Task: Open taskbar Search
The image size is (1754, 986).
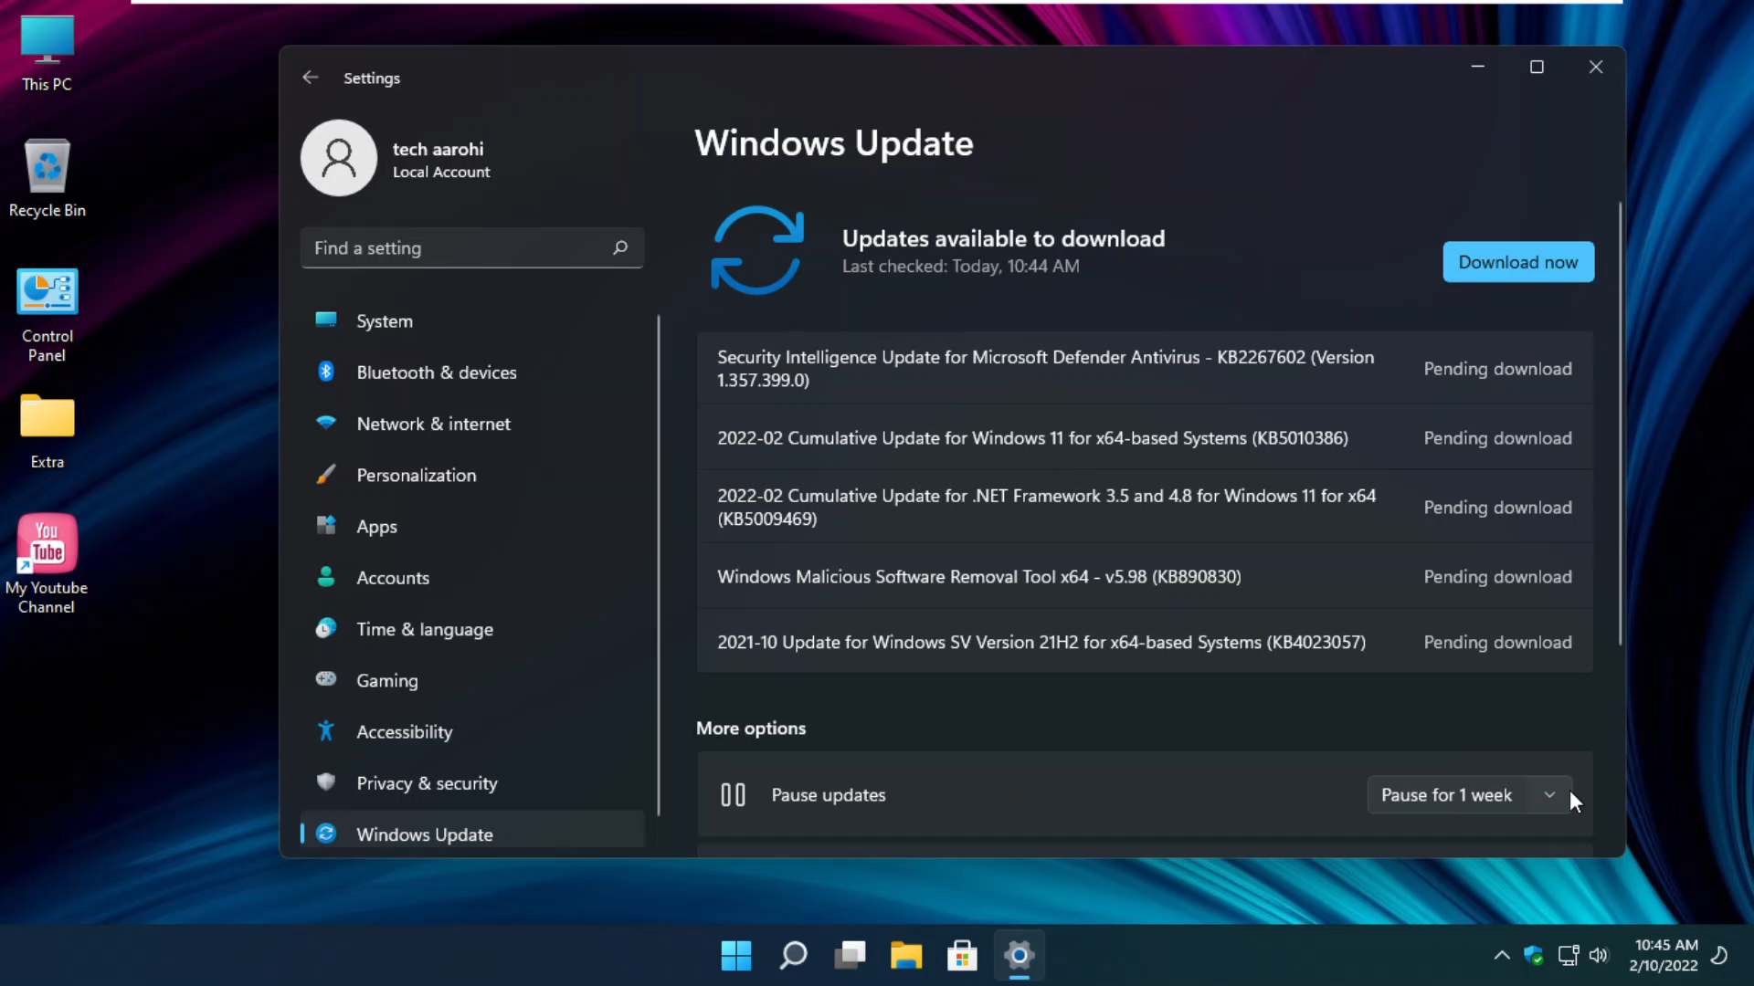Action: [793, 956]
